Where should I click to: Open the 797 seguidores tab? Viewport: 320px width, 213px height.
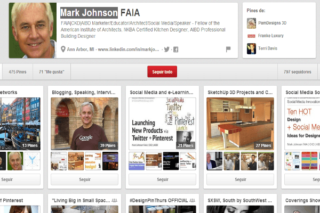[x=298, y=72]
